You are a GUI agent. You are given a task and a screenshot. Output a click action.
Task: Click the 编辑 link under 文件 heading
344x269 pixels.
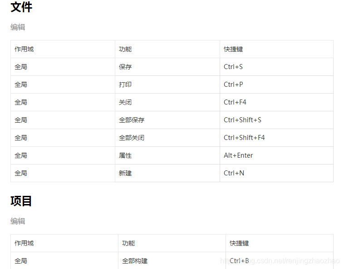(x=18, y=27)
